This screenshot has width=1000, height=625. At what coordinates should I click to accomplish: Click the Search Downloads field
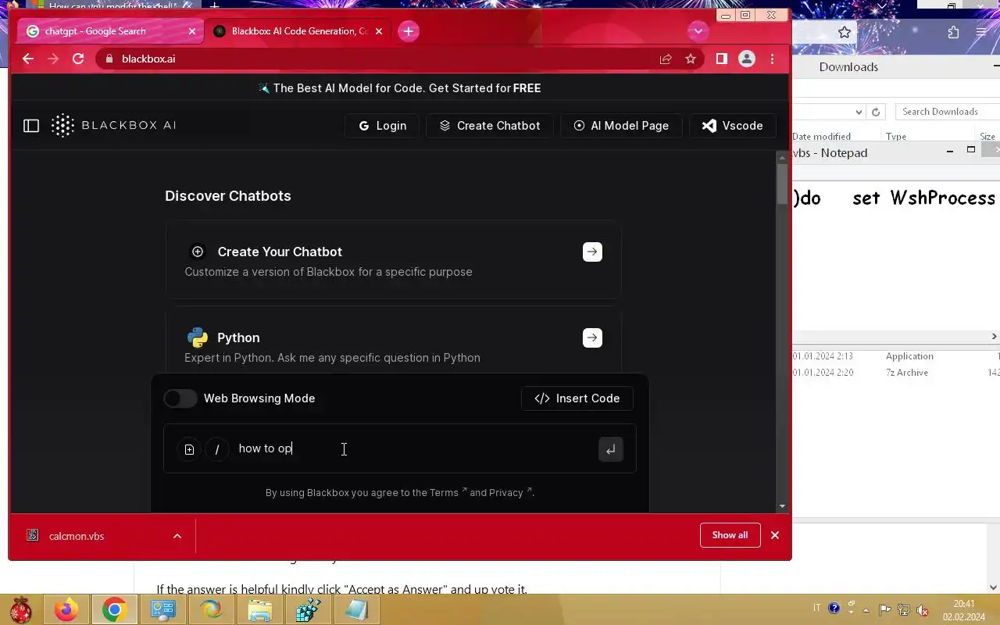click(x=947, y=112)
